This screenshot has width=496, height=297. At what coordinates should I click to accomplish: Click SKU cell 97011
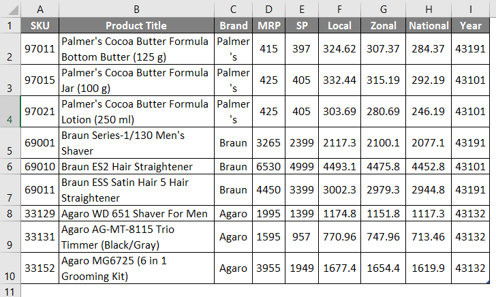[40, 49]
